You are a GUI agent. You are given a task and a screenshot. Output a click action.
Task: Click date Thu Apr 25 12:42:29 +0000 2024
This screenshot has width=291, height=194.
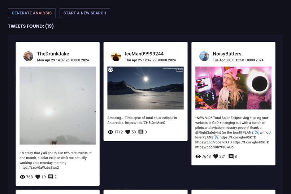point(150,60)
